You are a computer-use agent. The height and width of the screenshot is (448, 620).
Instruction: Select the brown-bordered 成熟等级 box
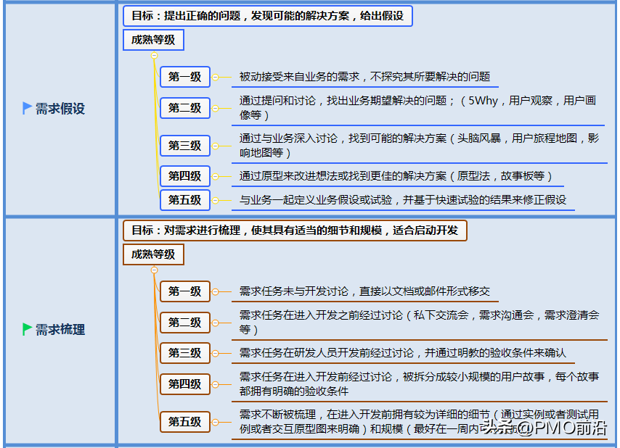(153, 254)
